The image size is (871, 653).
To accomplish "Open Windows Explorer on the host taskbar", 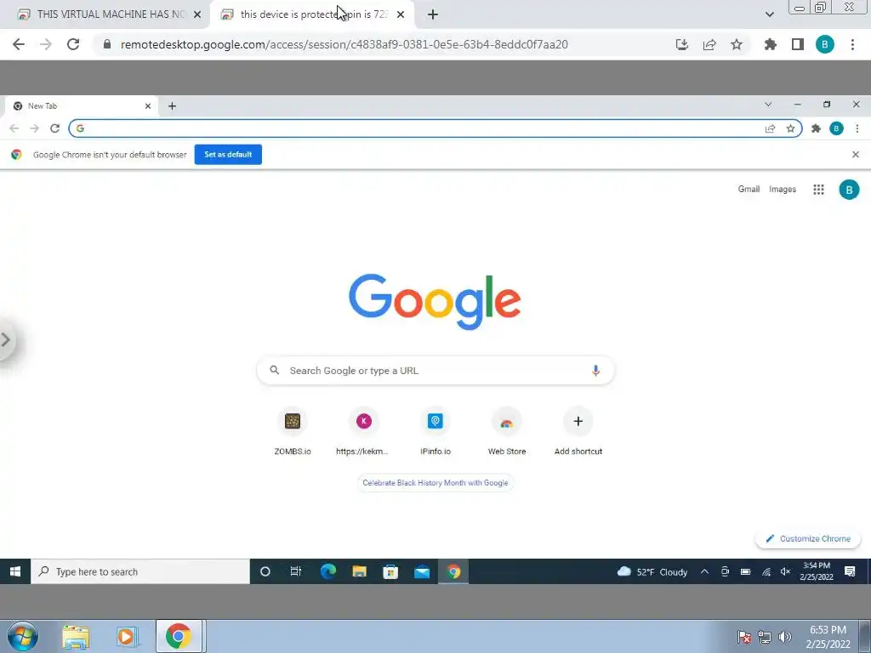I will [76, 636].
